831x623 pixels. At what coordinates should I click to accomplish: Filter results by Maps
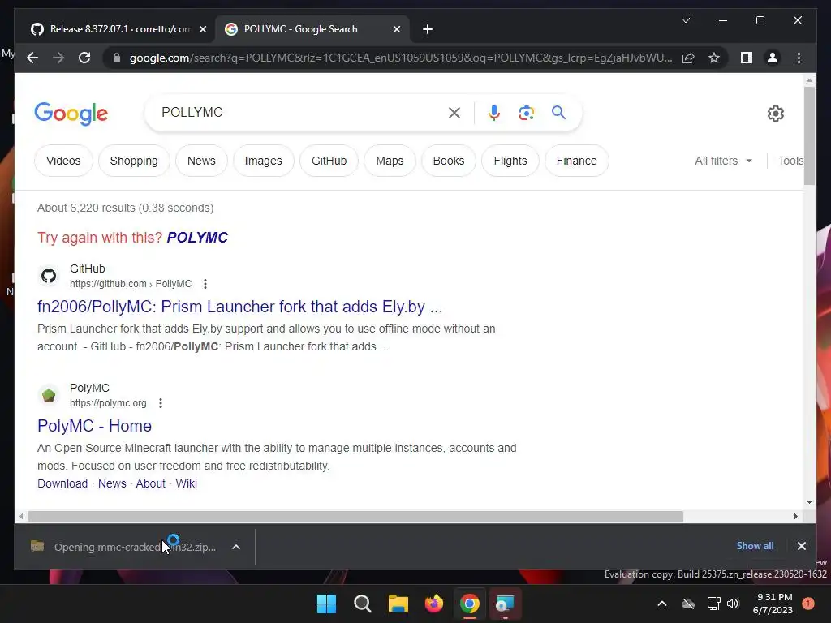click(x=390, y=161)
